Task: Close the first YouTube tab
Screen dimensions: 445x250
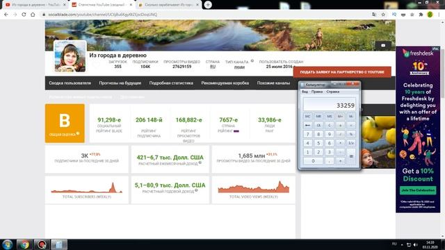Action: [65, 5]
